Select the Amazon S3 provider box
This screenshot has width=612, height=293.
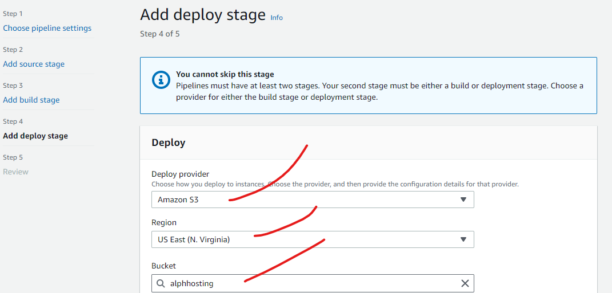click(x=313, y=200)
